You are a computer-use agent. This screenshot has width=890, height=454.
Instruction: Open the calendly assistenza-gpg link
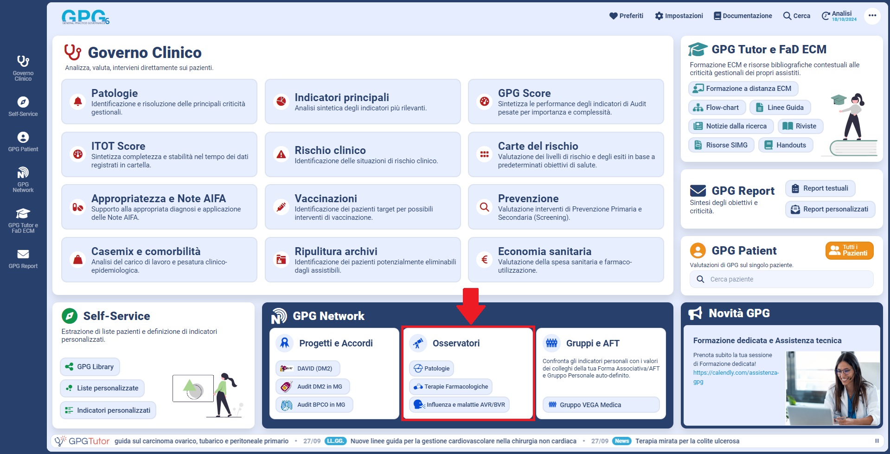click(x=736, y=377)
